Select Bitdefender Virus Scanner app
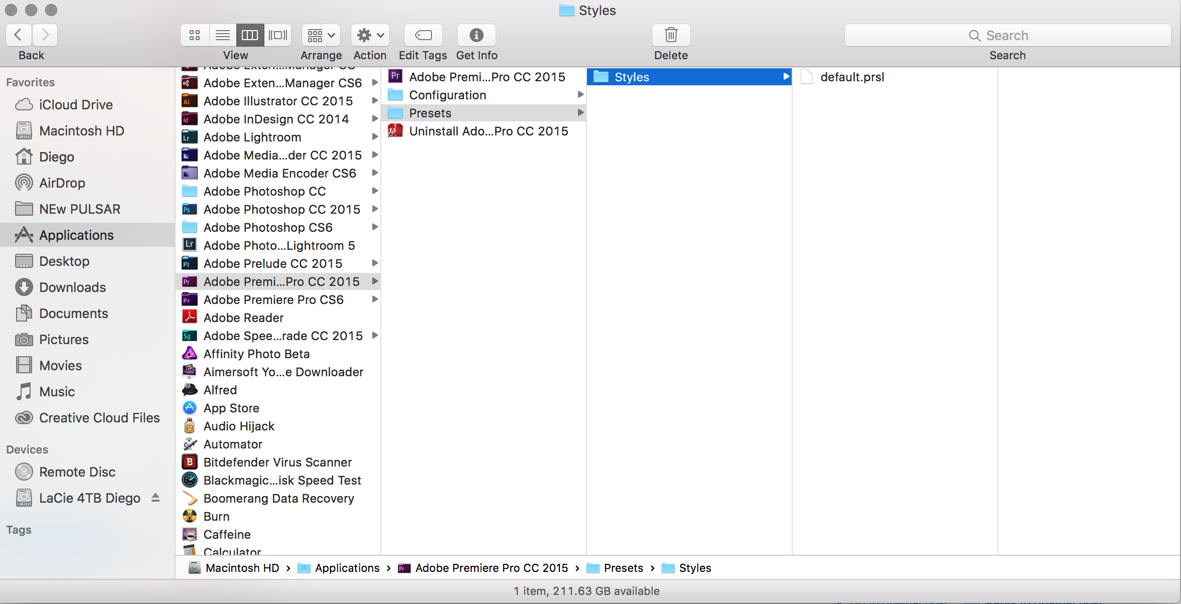1181x604 pixels. [x=277, y=462]
